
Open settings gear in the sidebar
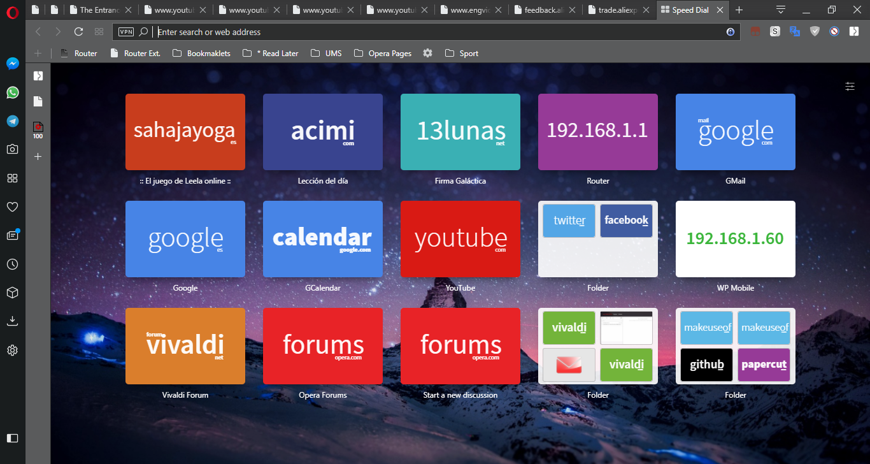[x=12, y=350]
